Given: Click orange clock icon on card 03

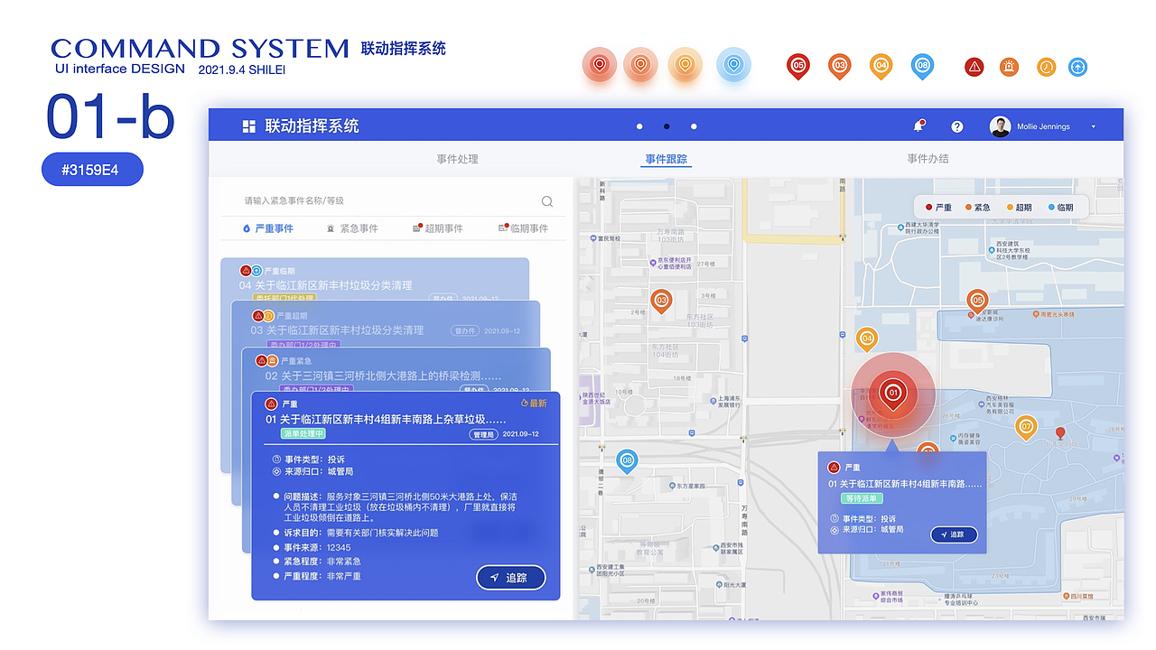Looking at the screenshot, I should point(268,315).
